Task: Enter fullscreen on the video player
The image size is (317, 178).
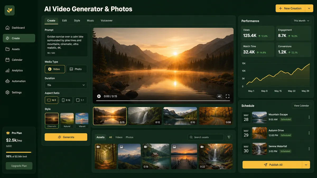Action: (x=227, y=96)
